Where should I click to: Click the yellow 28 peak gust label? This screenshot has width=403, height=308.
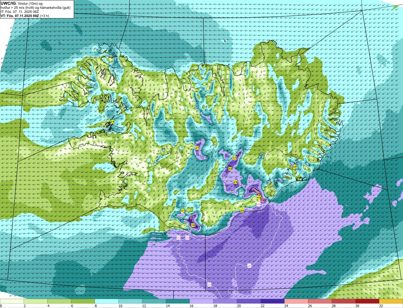[295, 167]
